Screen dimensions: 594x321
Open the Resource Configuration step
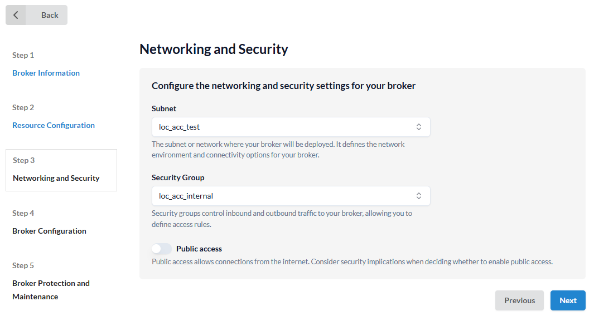coord(54,125)
